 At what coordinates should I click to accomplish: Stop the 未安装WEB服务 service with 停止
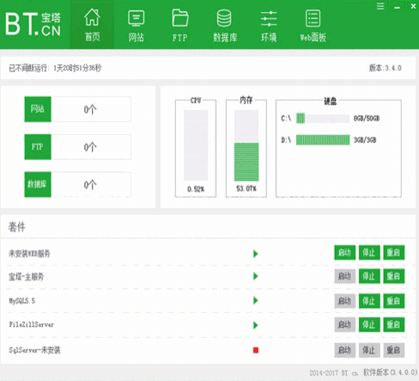point(369,253)
